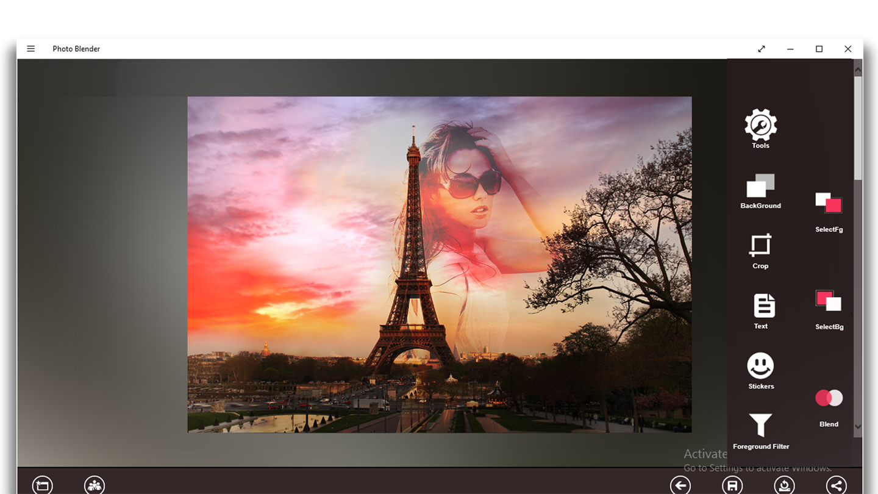
Task: Toggle full-screen with diagonal arrows icon
Action: tap(762, 49)
